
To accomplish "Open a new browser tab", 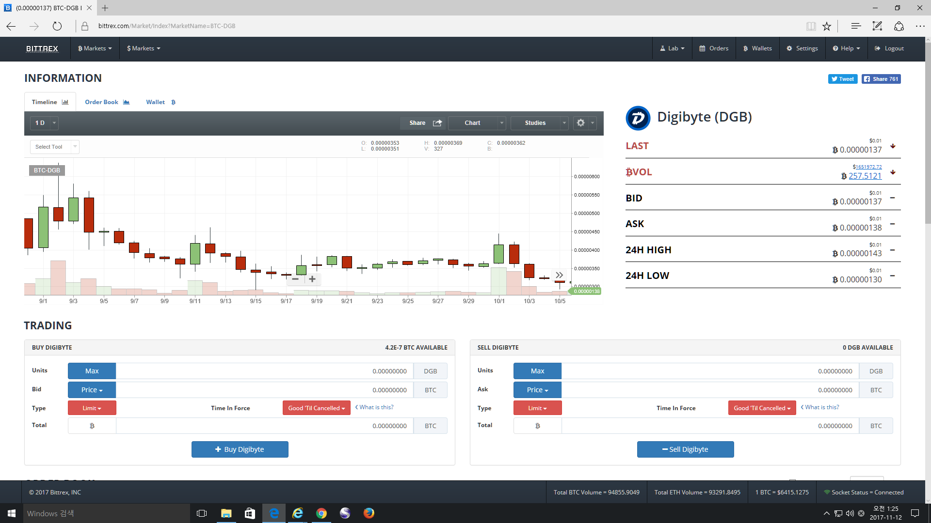I will pyautogui.click(x=105, y=8).
